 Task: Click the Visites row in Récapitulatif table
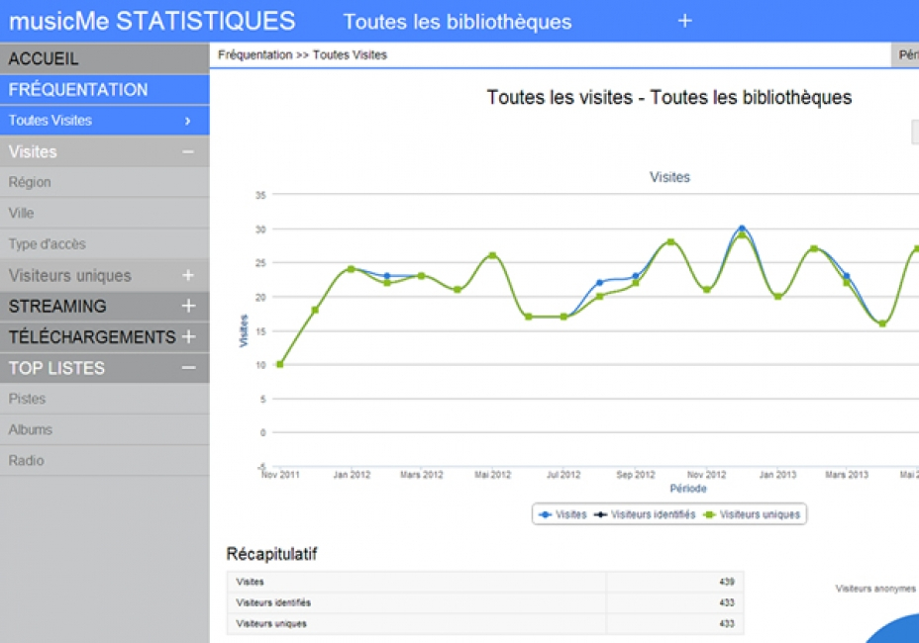pyautogui.click(x=485, y=582)
